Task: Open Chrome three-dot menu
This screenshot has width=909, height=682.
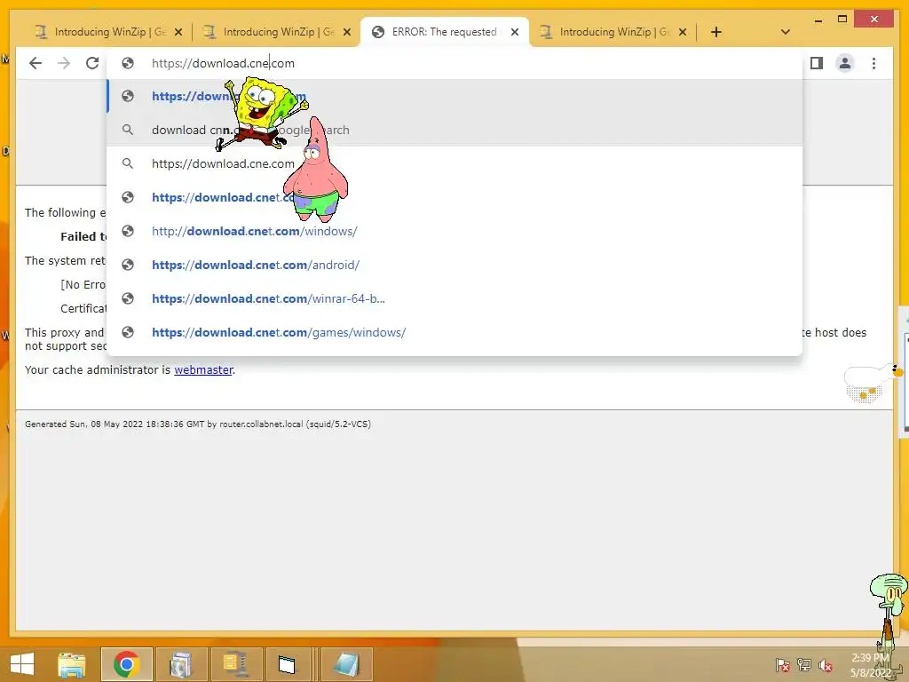Action: pos(873,63)
